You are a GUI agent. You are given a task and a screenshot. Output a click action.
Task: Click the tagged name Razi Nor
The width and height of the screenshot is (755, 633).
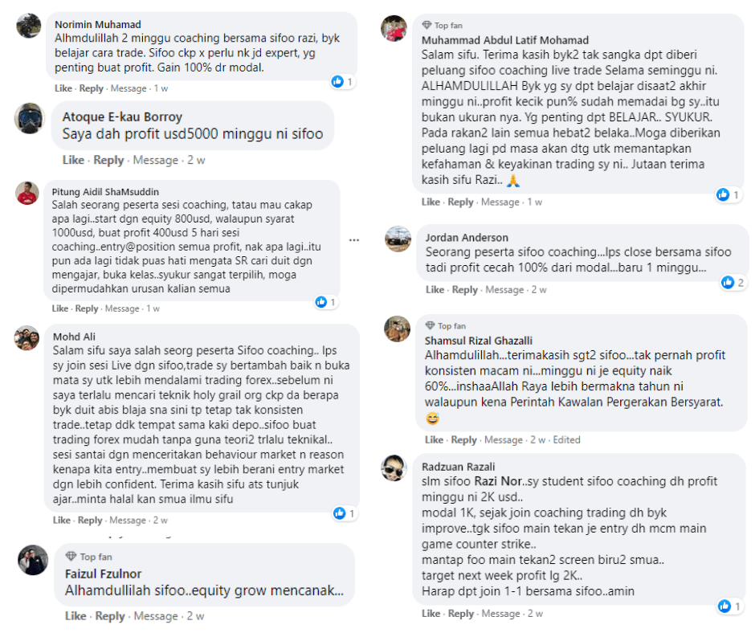(492, 481)
